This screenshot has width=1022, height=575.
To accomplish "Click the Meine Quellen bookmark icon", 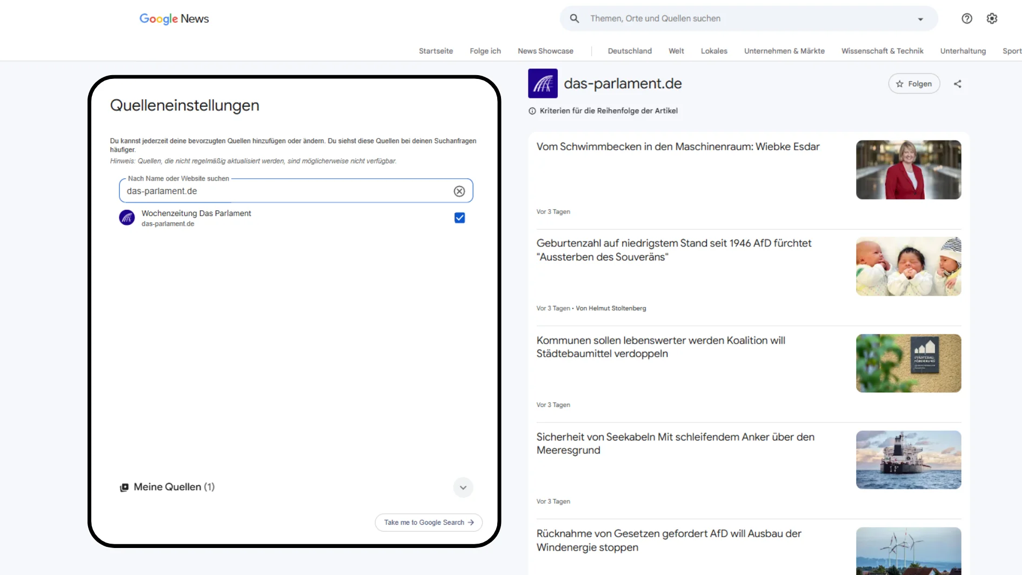I will (124, 487).
